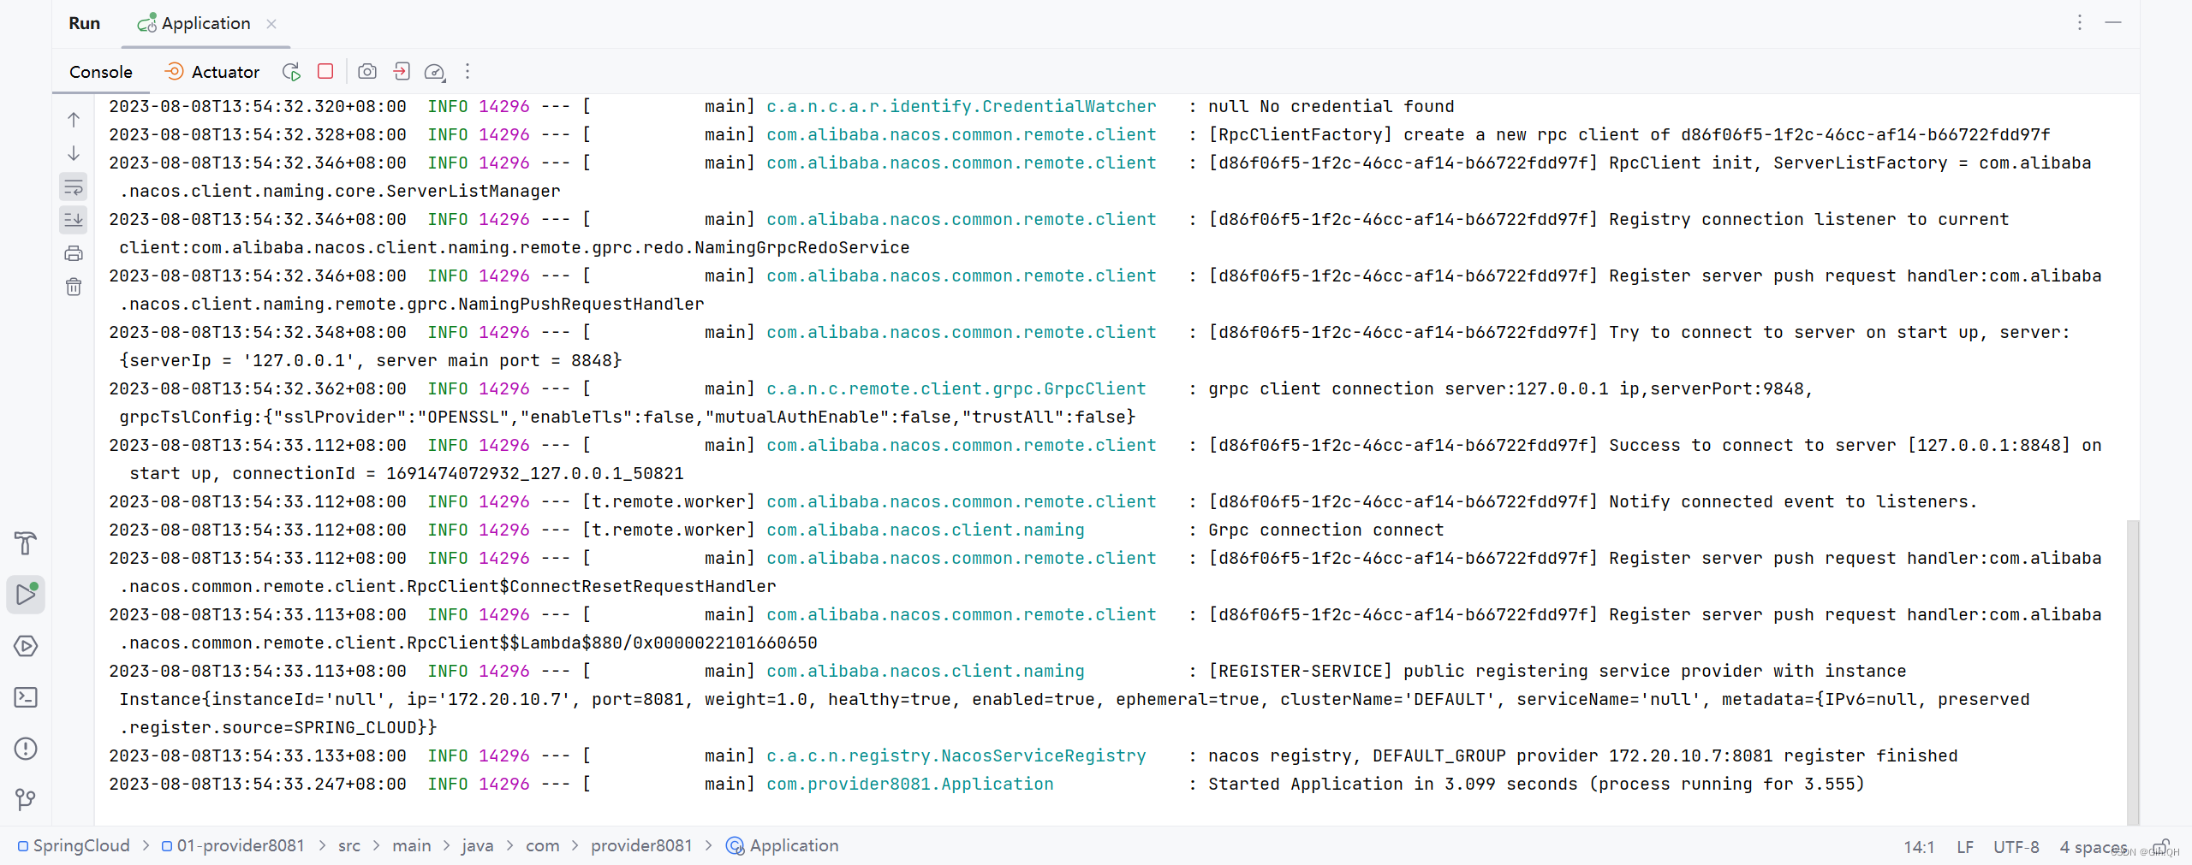
Task: Open line:column 14:1 indicator
Action: click(1919, 846)
